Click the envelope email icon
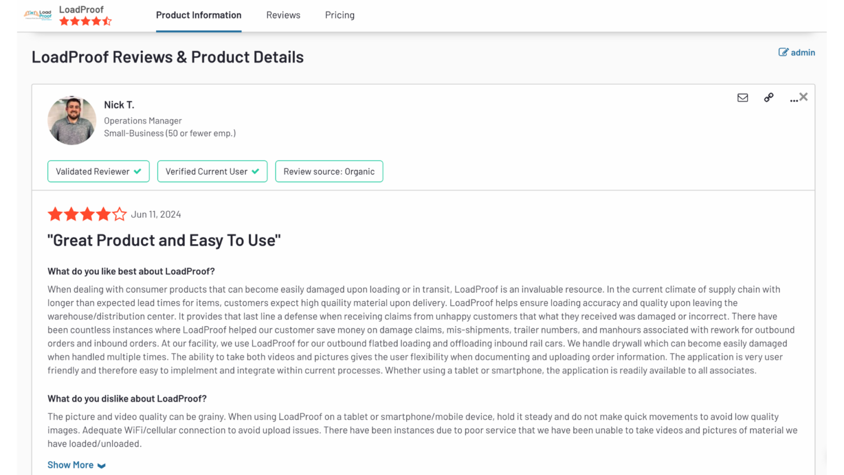This screenshot has width=844, height=475. [x=742, y=98]
